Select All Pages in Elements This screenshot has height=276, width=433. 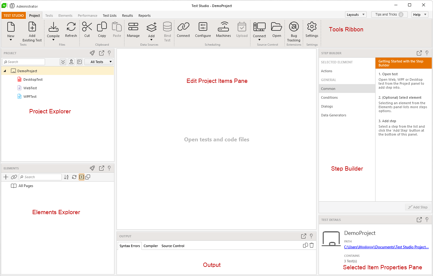[26, 186]
